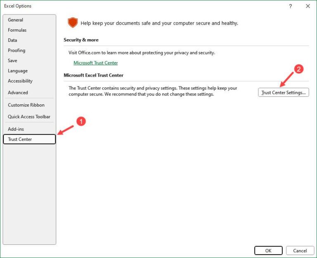Open the Formulas options page
This screenshot has width=317, height=258.
17,30
